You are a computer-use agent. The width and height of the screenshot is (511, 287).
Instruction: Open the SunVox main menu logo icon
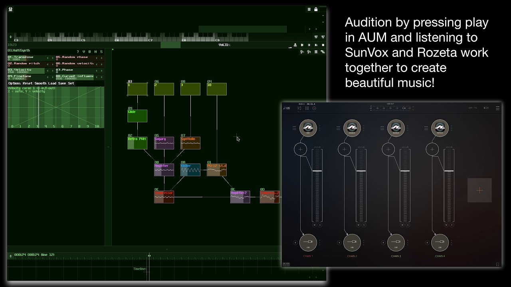[x=10, y=9]
